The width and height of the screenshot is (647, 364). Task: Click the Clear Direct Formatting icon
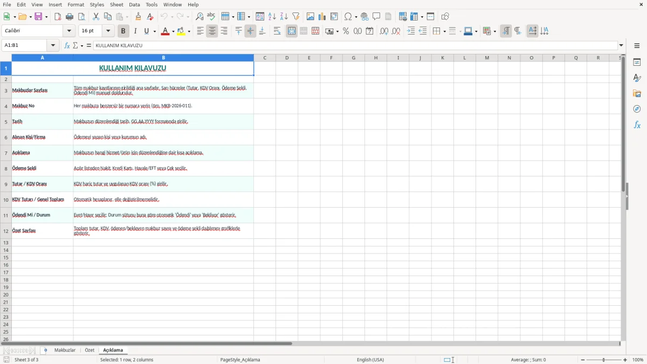coord(150,17)
